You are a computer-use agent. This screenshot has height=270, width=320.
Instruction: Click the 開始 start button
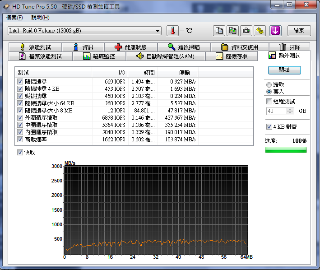(x=284, y=70)
